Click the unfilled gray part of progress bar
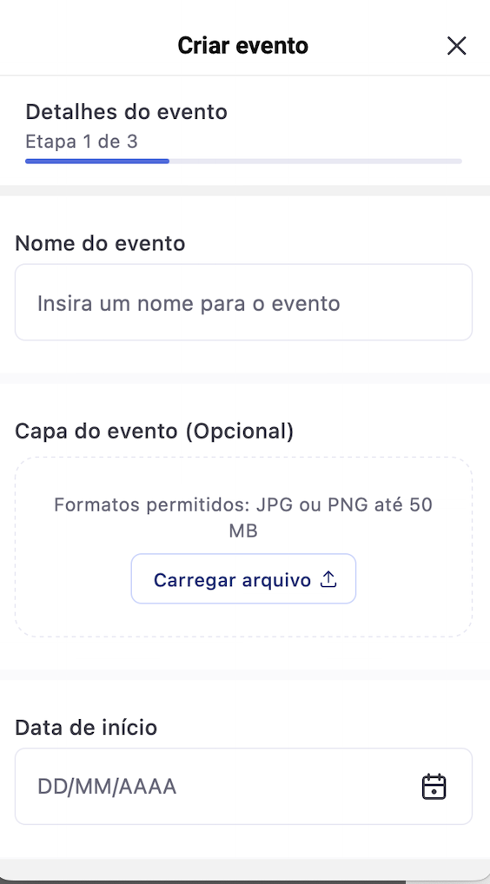The image size is (490, 884). point(315,162)
